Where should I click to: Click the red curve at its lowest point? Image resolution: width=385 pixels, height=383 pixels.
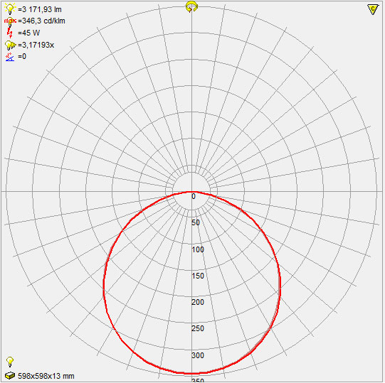coord(192,373)
